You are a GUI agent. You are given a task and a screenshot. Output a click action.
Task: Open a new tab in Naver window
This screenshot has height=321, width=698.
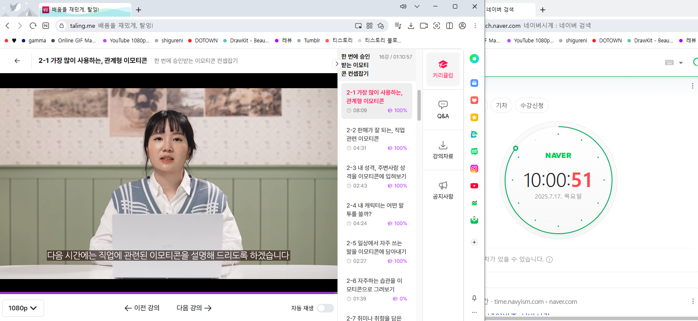543,9
